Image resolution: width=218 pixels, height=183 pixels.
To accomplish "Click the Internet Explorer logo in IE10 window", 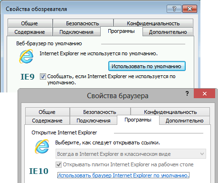I will tap(42, 146).
